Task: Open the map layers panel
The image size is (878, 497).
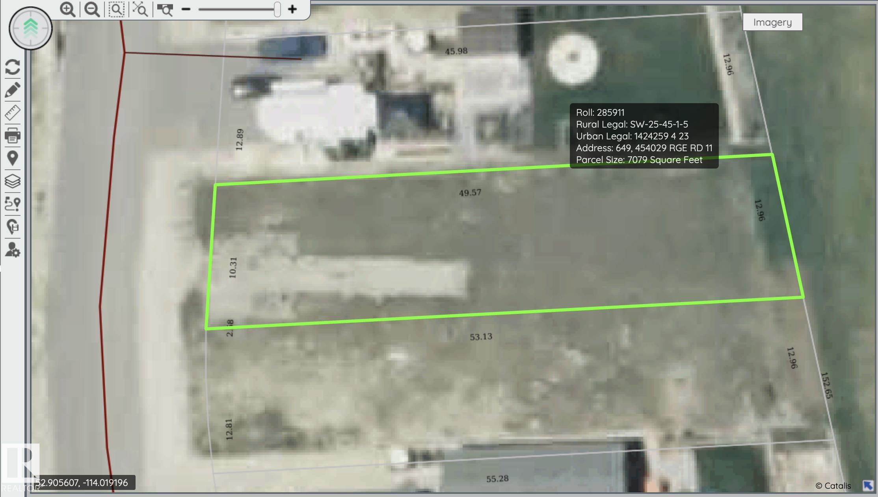Action: [13, 181]
